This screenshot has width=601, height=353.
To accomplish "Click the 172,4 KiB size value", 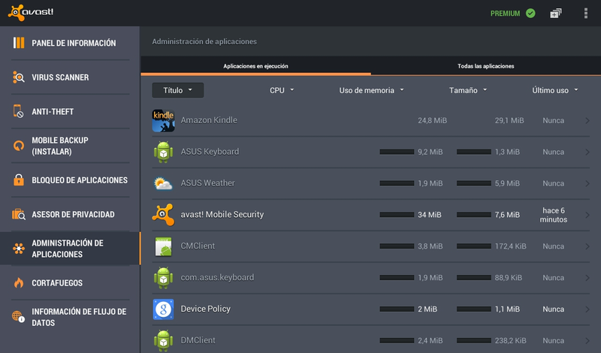I will pos(511,246).
